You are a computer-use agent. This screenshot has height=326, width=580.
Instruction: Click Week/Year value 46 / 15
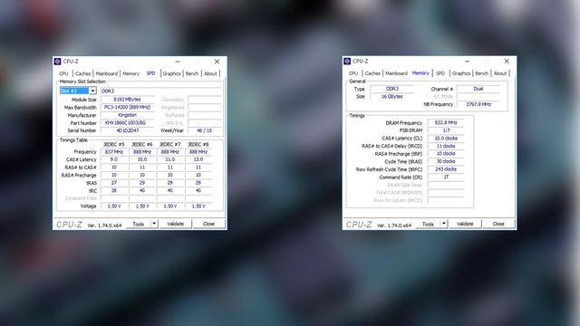pyautogui.click(x=205, y=130)
